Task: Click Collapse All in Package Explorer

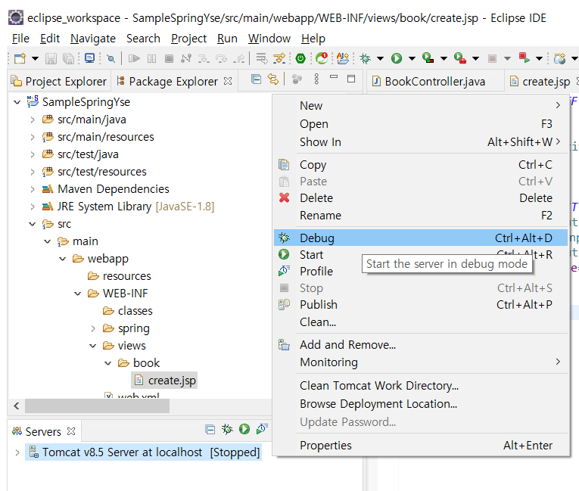Action: tap(256, 79)
